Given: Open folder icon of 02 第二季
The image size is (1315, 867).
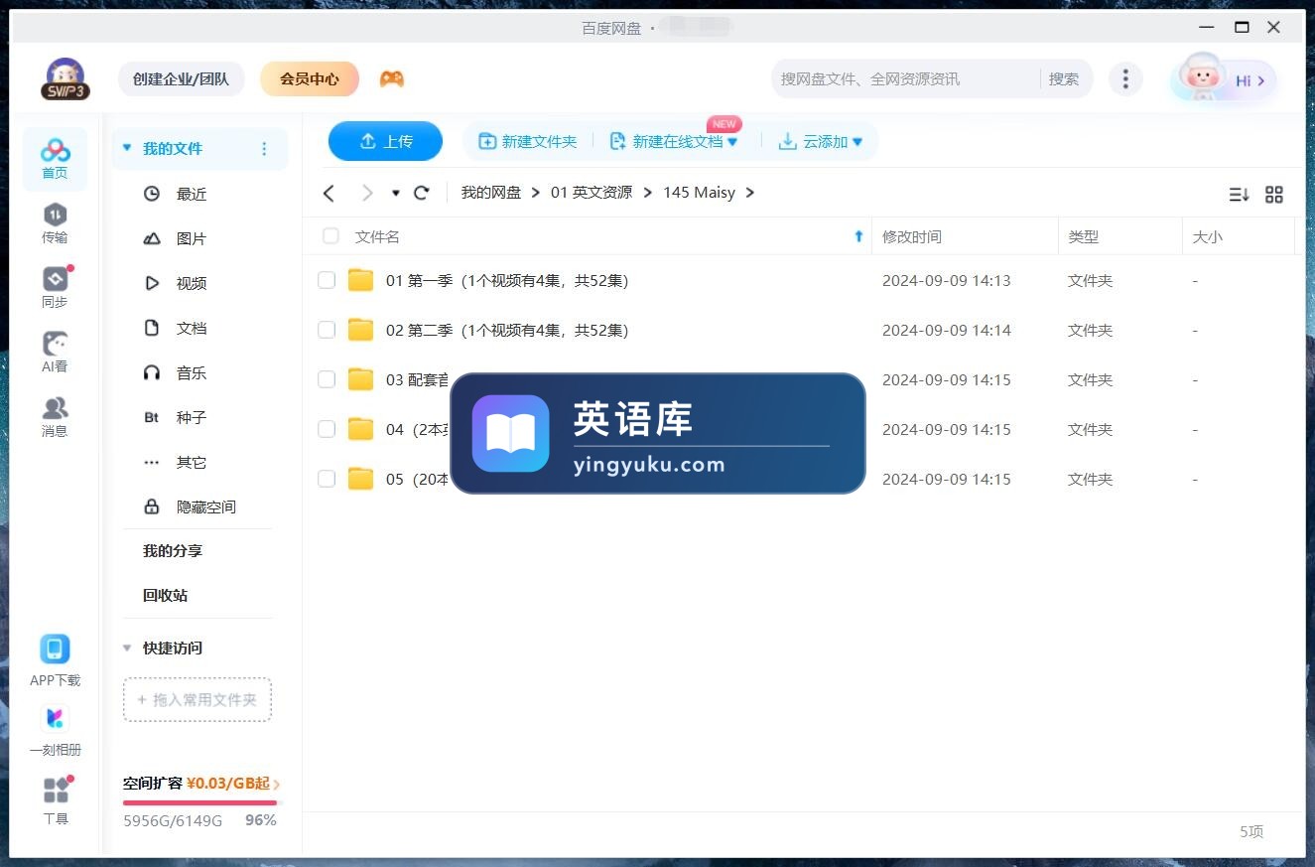Looking at the screenshot, I should tap(360, 330).
